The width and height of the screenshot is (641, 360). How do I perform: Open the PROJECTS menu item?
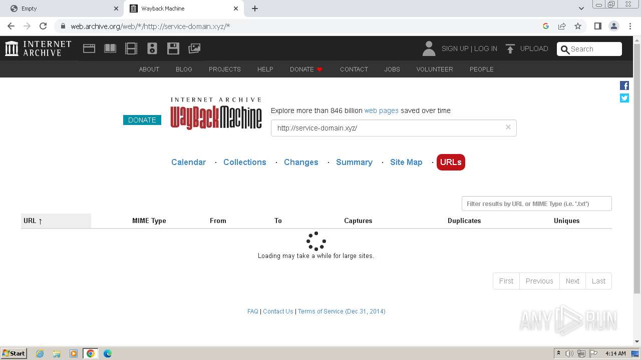point(225,69)
